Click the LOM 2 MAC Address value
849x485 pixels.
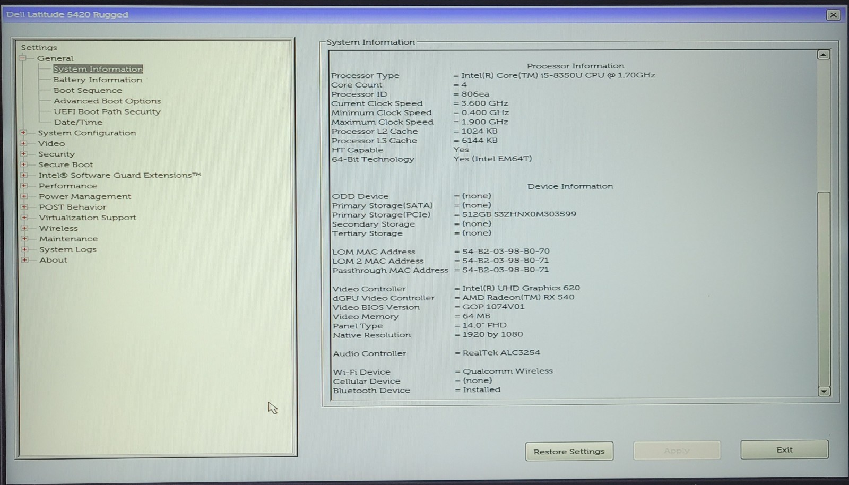click(506, 261)
